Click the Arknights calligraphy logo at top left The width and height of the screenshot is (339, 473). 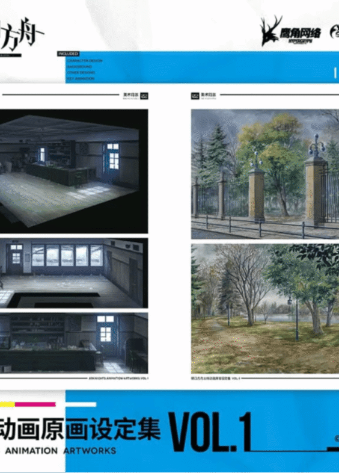pos(21,34)
